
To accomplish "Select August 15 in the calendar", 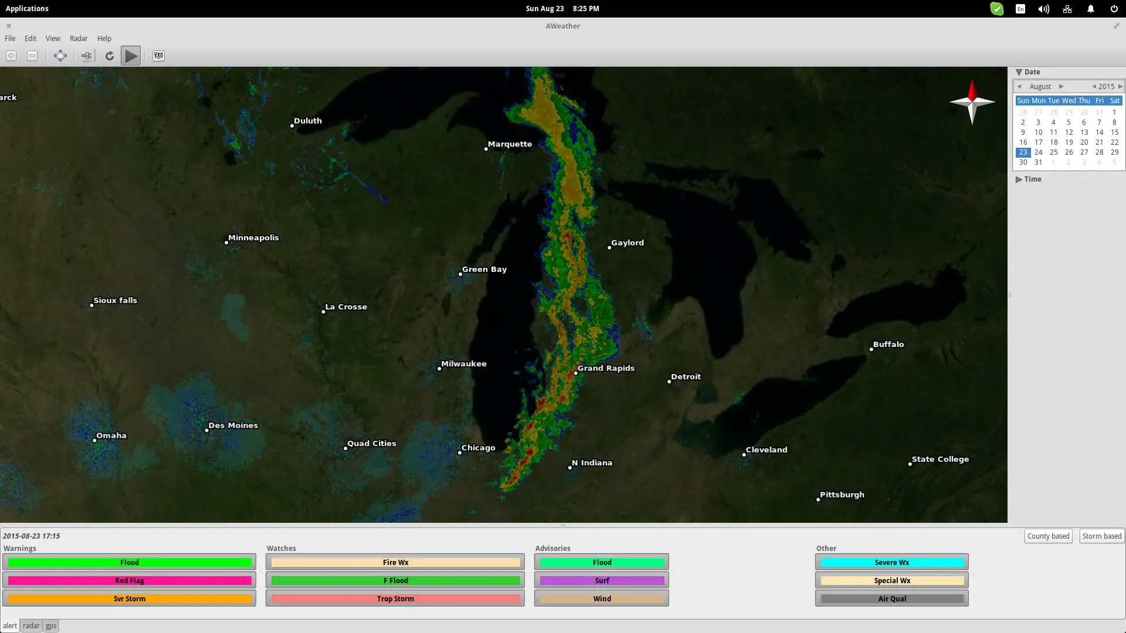I will coord(1114,132).
